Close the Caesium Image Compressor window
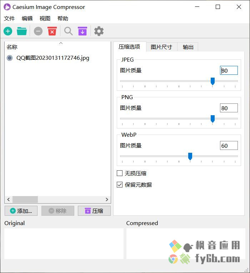 239,7
